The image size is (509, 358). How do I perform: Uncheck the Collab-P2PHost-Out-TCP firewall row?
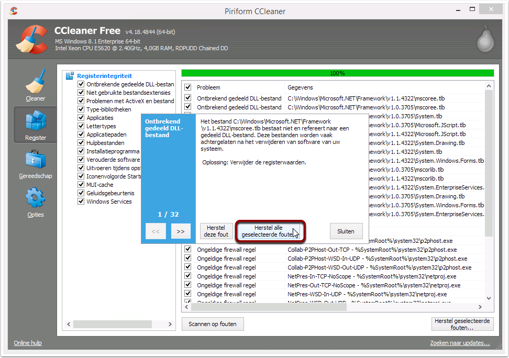coord(187,249)
